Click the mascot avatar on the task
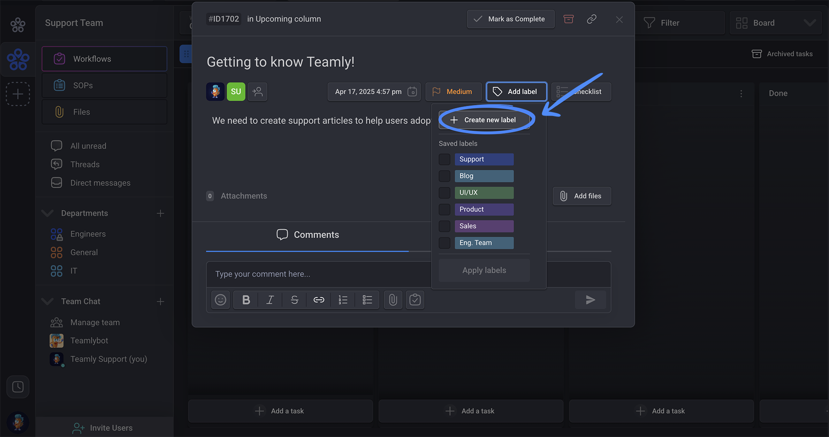 [215, 92]
